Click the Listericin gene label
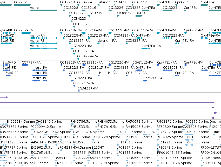Image resolution: width=221 pixels, height=167 pixels. [104, 2]
